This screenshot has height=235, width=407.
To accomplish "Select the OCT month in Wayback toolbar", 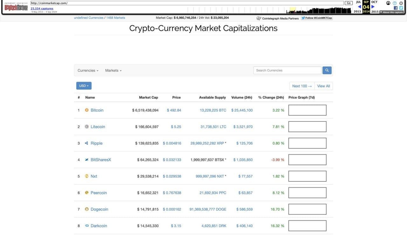I will (374, 2).
